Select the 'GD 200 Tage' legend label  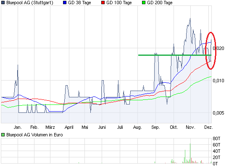[x=160, y=3]
